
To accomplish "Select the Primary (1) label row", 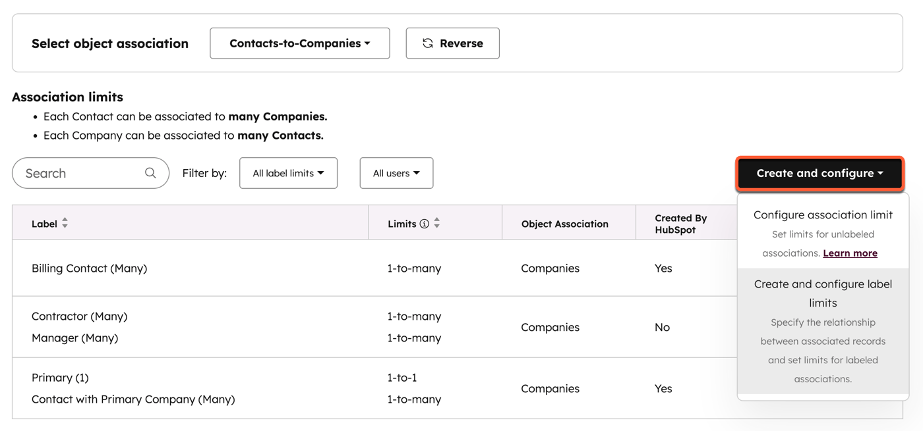I will point(60,377).
